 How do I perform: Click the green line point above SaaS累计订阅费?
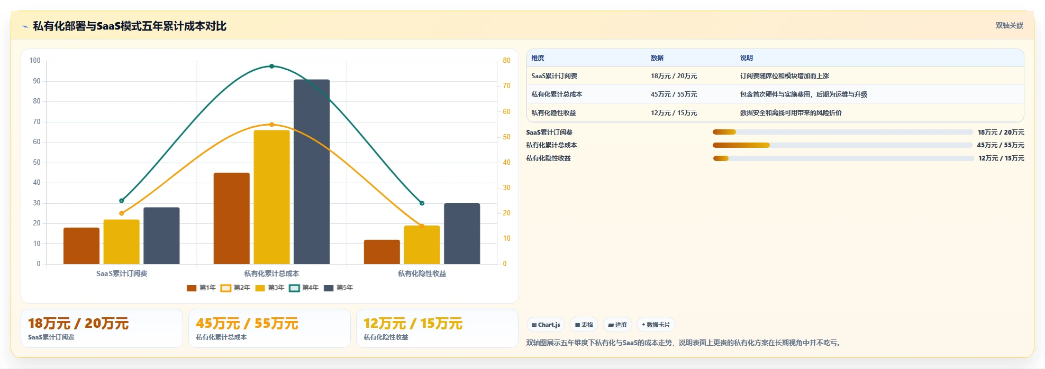[122, 201]
